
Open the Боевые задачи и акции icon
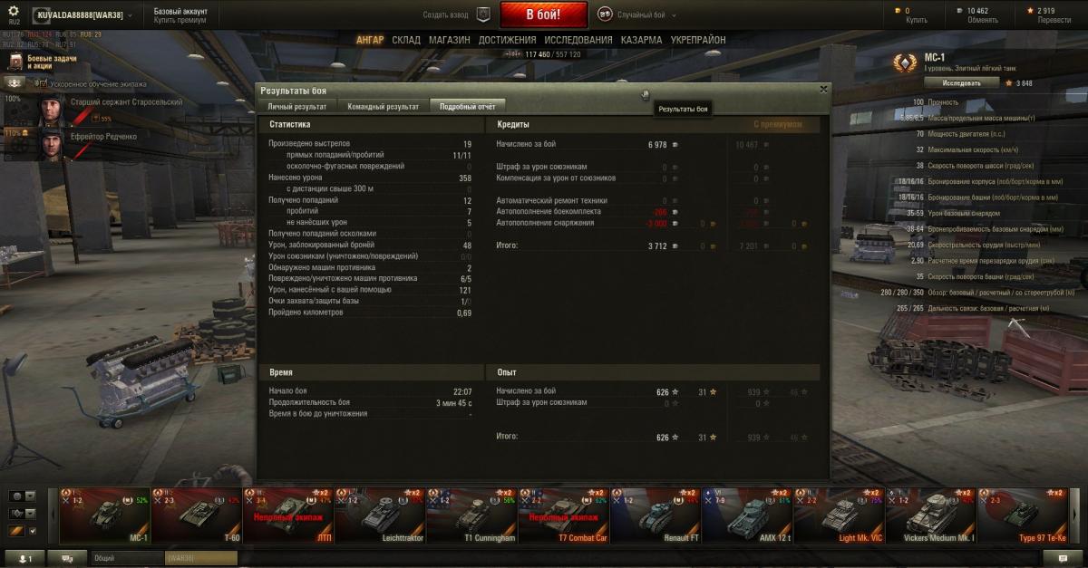click(15, 62)
